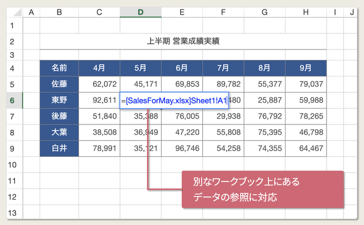This screenshot has width=364, height=225.
Task: Click cell with value 25,887
Action: (265, 101)
